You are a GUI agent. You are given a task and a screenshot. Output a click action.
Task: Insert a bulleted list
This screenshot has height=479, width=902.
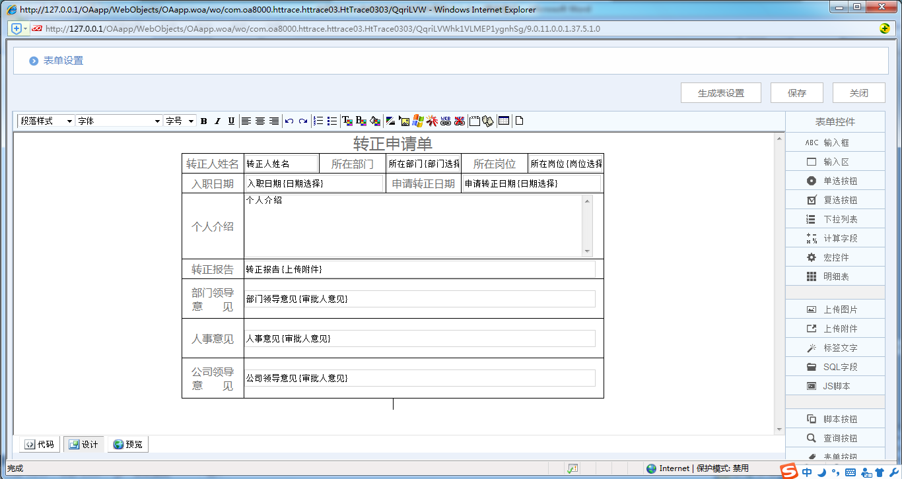332,121
